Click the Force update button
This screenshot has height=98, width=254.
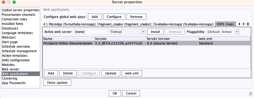pyautogui.click(x=57, y=83)
